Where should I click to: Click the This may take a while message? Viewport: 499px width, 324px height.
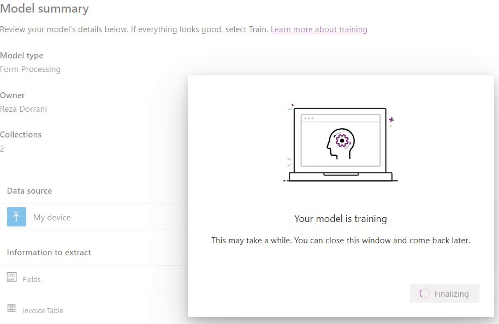pos(341,241)
